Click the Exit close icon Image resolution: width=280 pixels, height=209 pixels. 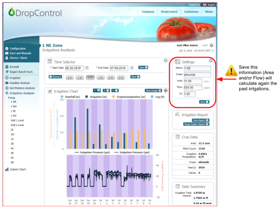tap(212, 45)
